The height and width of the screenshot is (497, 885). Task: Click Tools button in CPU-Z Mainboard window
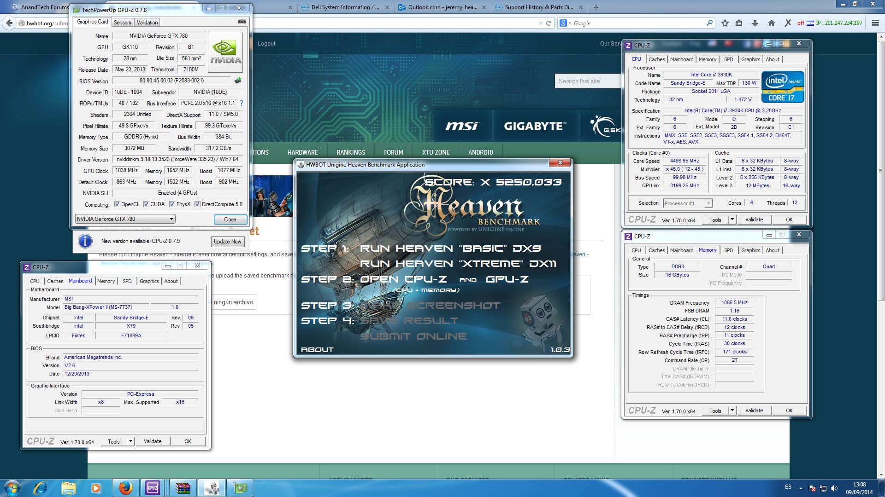pyautogui.click(x=114, y=441)
